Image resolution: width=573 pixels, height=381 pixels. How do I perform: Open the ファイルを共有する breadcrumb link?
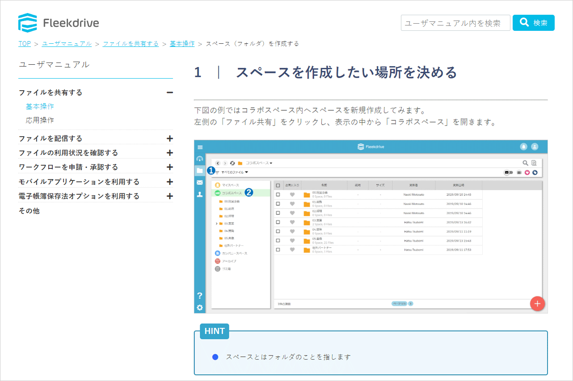131,43
